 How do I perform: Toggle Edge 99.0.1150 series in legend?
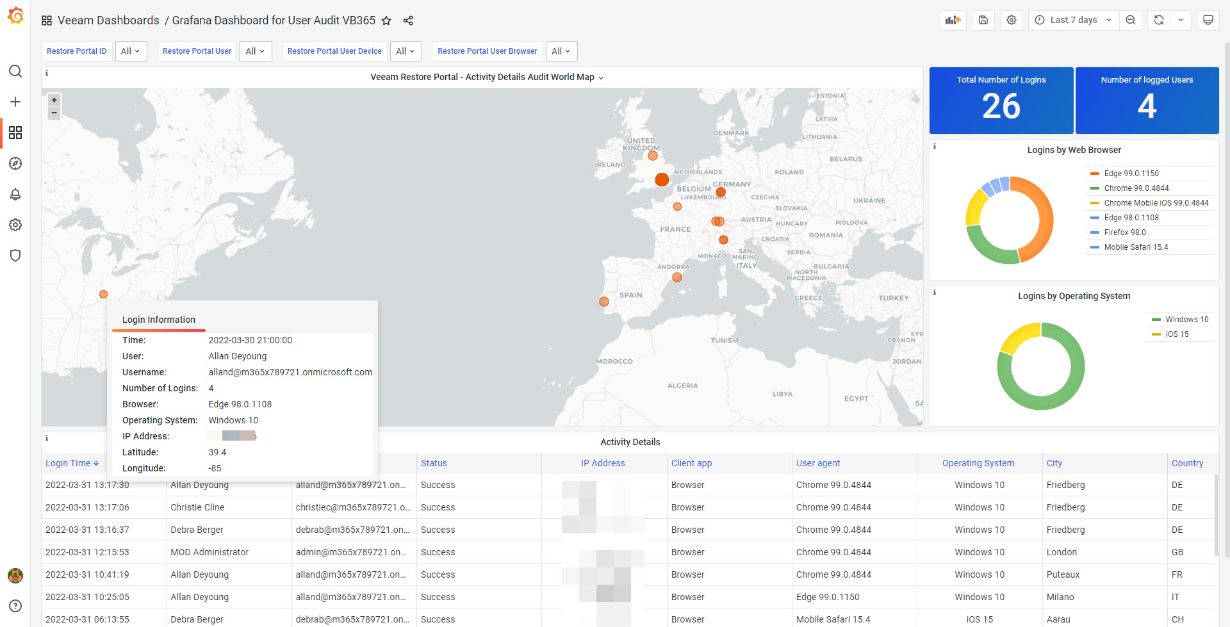[x=1131, y=174]
